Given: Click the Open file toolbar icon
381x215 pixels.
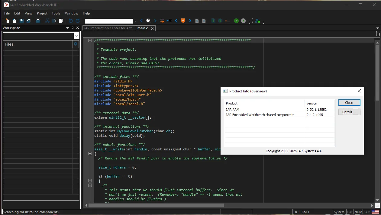Looking at the screenshot, I should pyautogui.click(x=15, y=21).
